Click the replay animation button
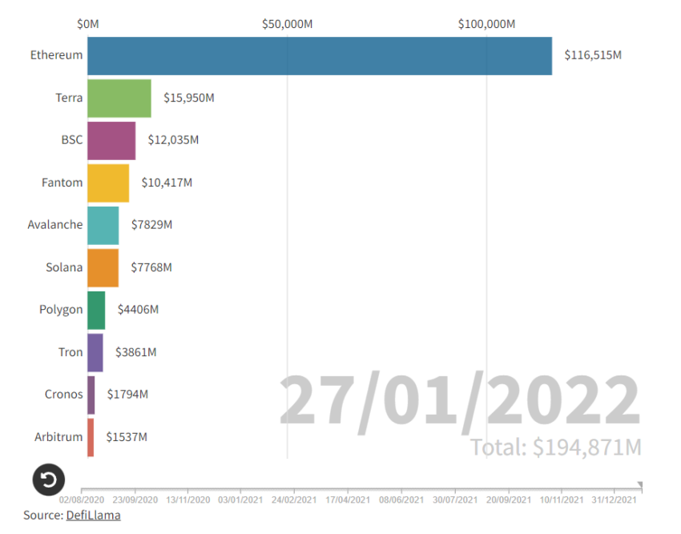The image size is (681, 534). (x=49, y=480)
